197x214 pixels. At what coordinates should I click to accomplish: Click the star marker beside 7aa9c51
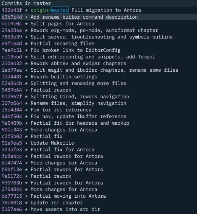pyautogui.click(x=26, y=50)
